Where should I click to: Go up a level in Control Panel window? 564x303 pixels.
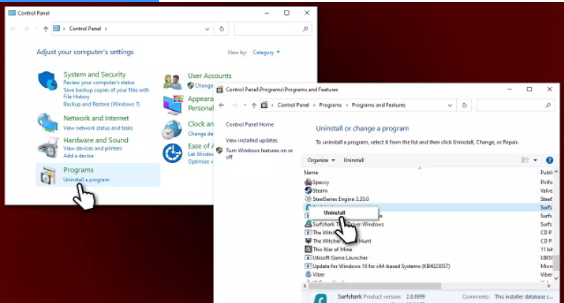tap(45, 29)
